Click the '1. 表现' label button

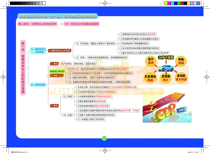54,63
